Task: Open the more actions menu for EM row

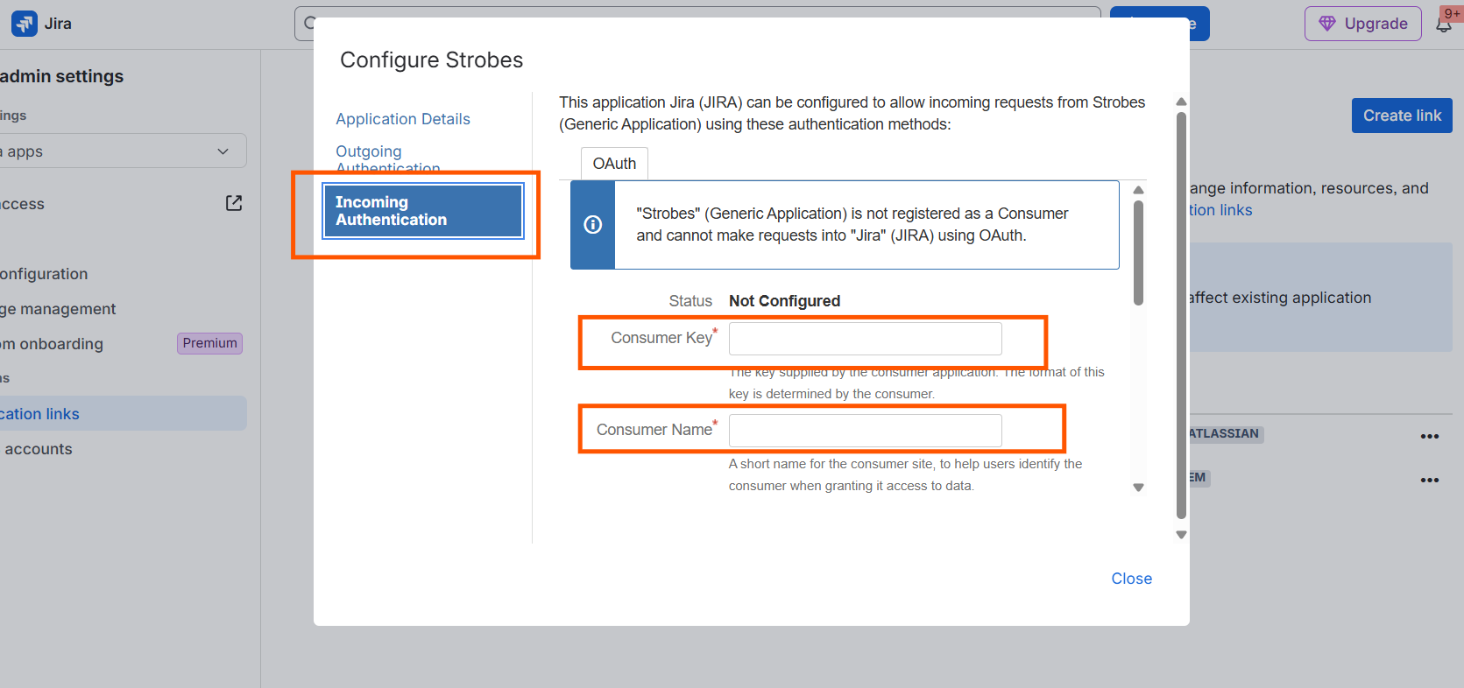Action: pyautogui.click(x=1430, y=480)
